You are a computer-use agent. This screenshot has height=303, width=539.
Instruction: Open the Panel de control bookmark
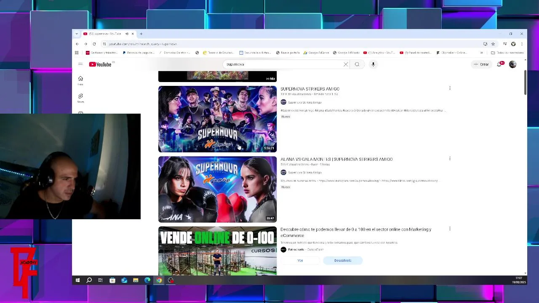pos(415,53)
